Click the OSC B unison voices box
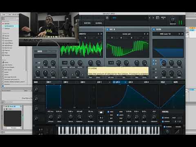196x147 pixels. click(x=111, y=63)
